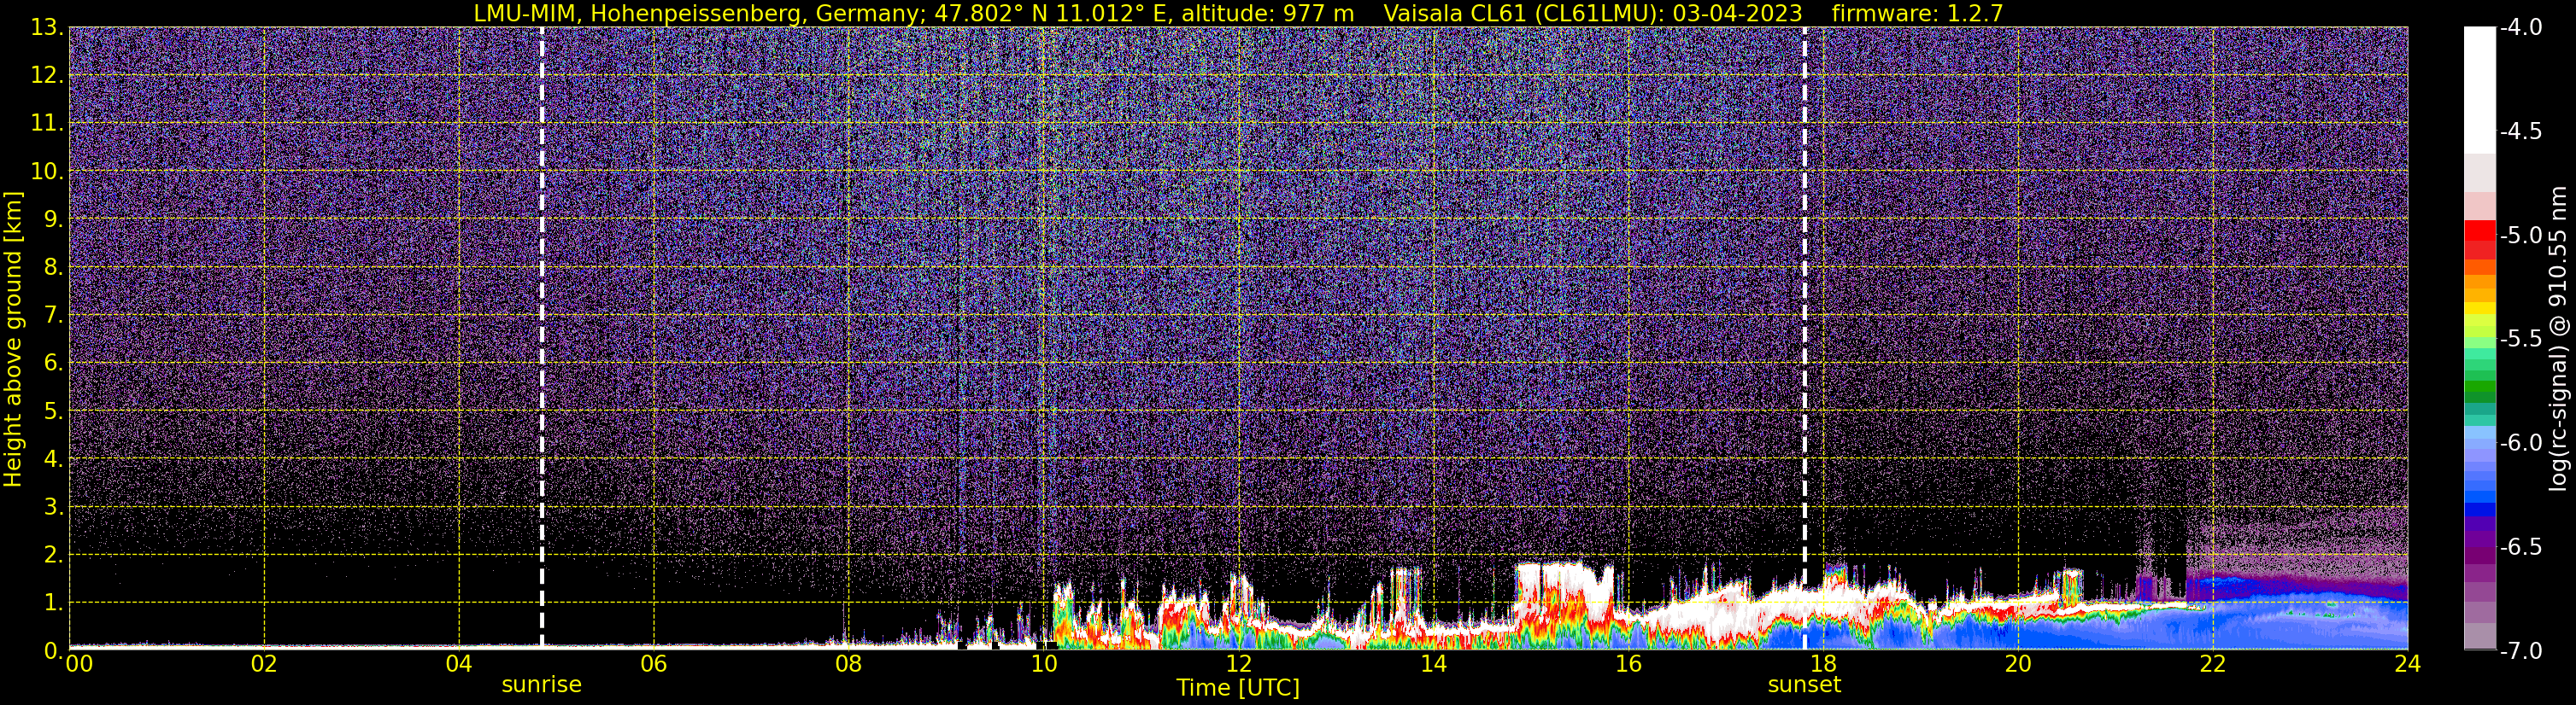Click the '9.' height tick label
Viewport: 2576px width, 705px height.
pos(52,218)
